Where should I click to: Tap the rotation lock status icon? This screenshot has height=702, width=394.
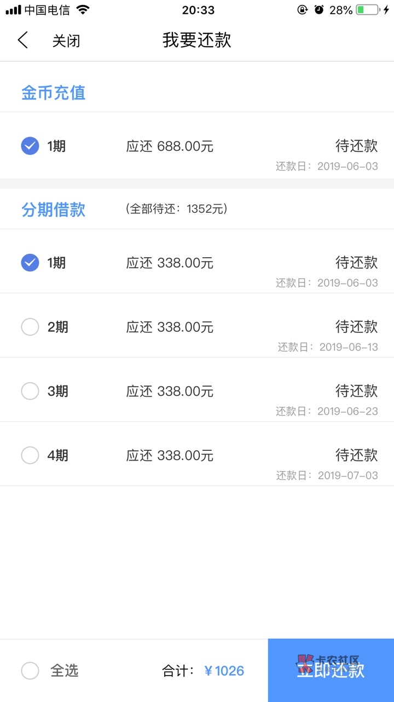click(x=302, y=10)
